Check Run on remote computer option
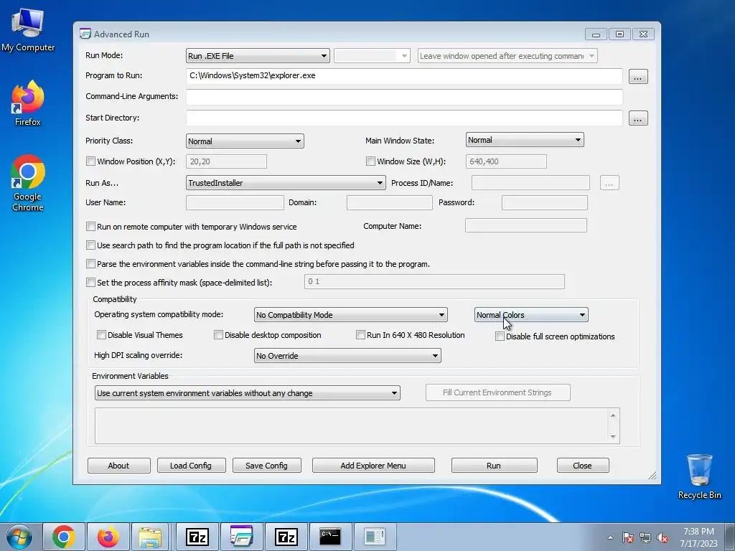Screen dimensions: 735x551 tap(90, 226)
